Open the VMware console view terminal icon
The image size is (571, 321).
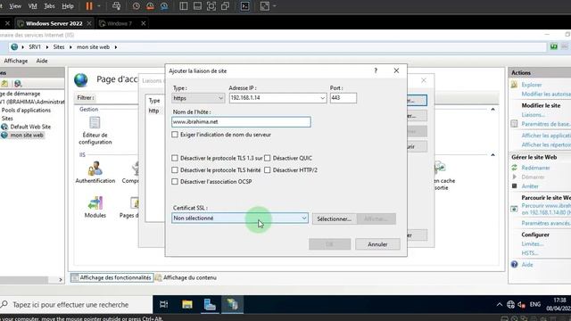(x=244, y=6)
